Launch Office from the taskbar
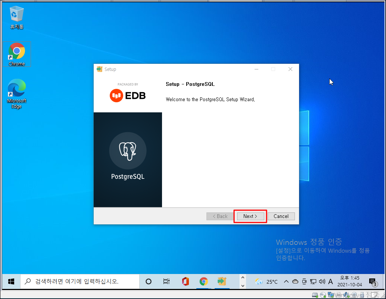The image size is (386, 299). pos(186,281)
